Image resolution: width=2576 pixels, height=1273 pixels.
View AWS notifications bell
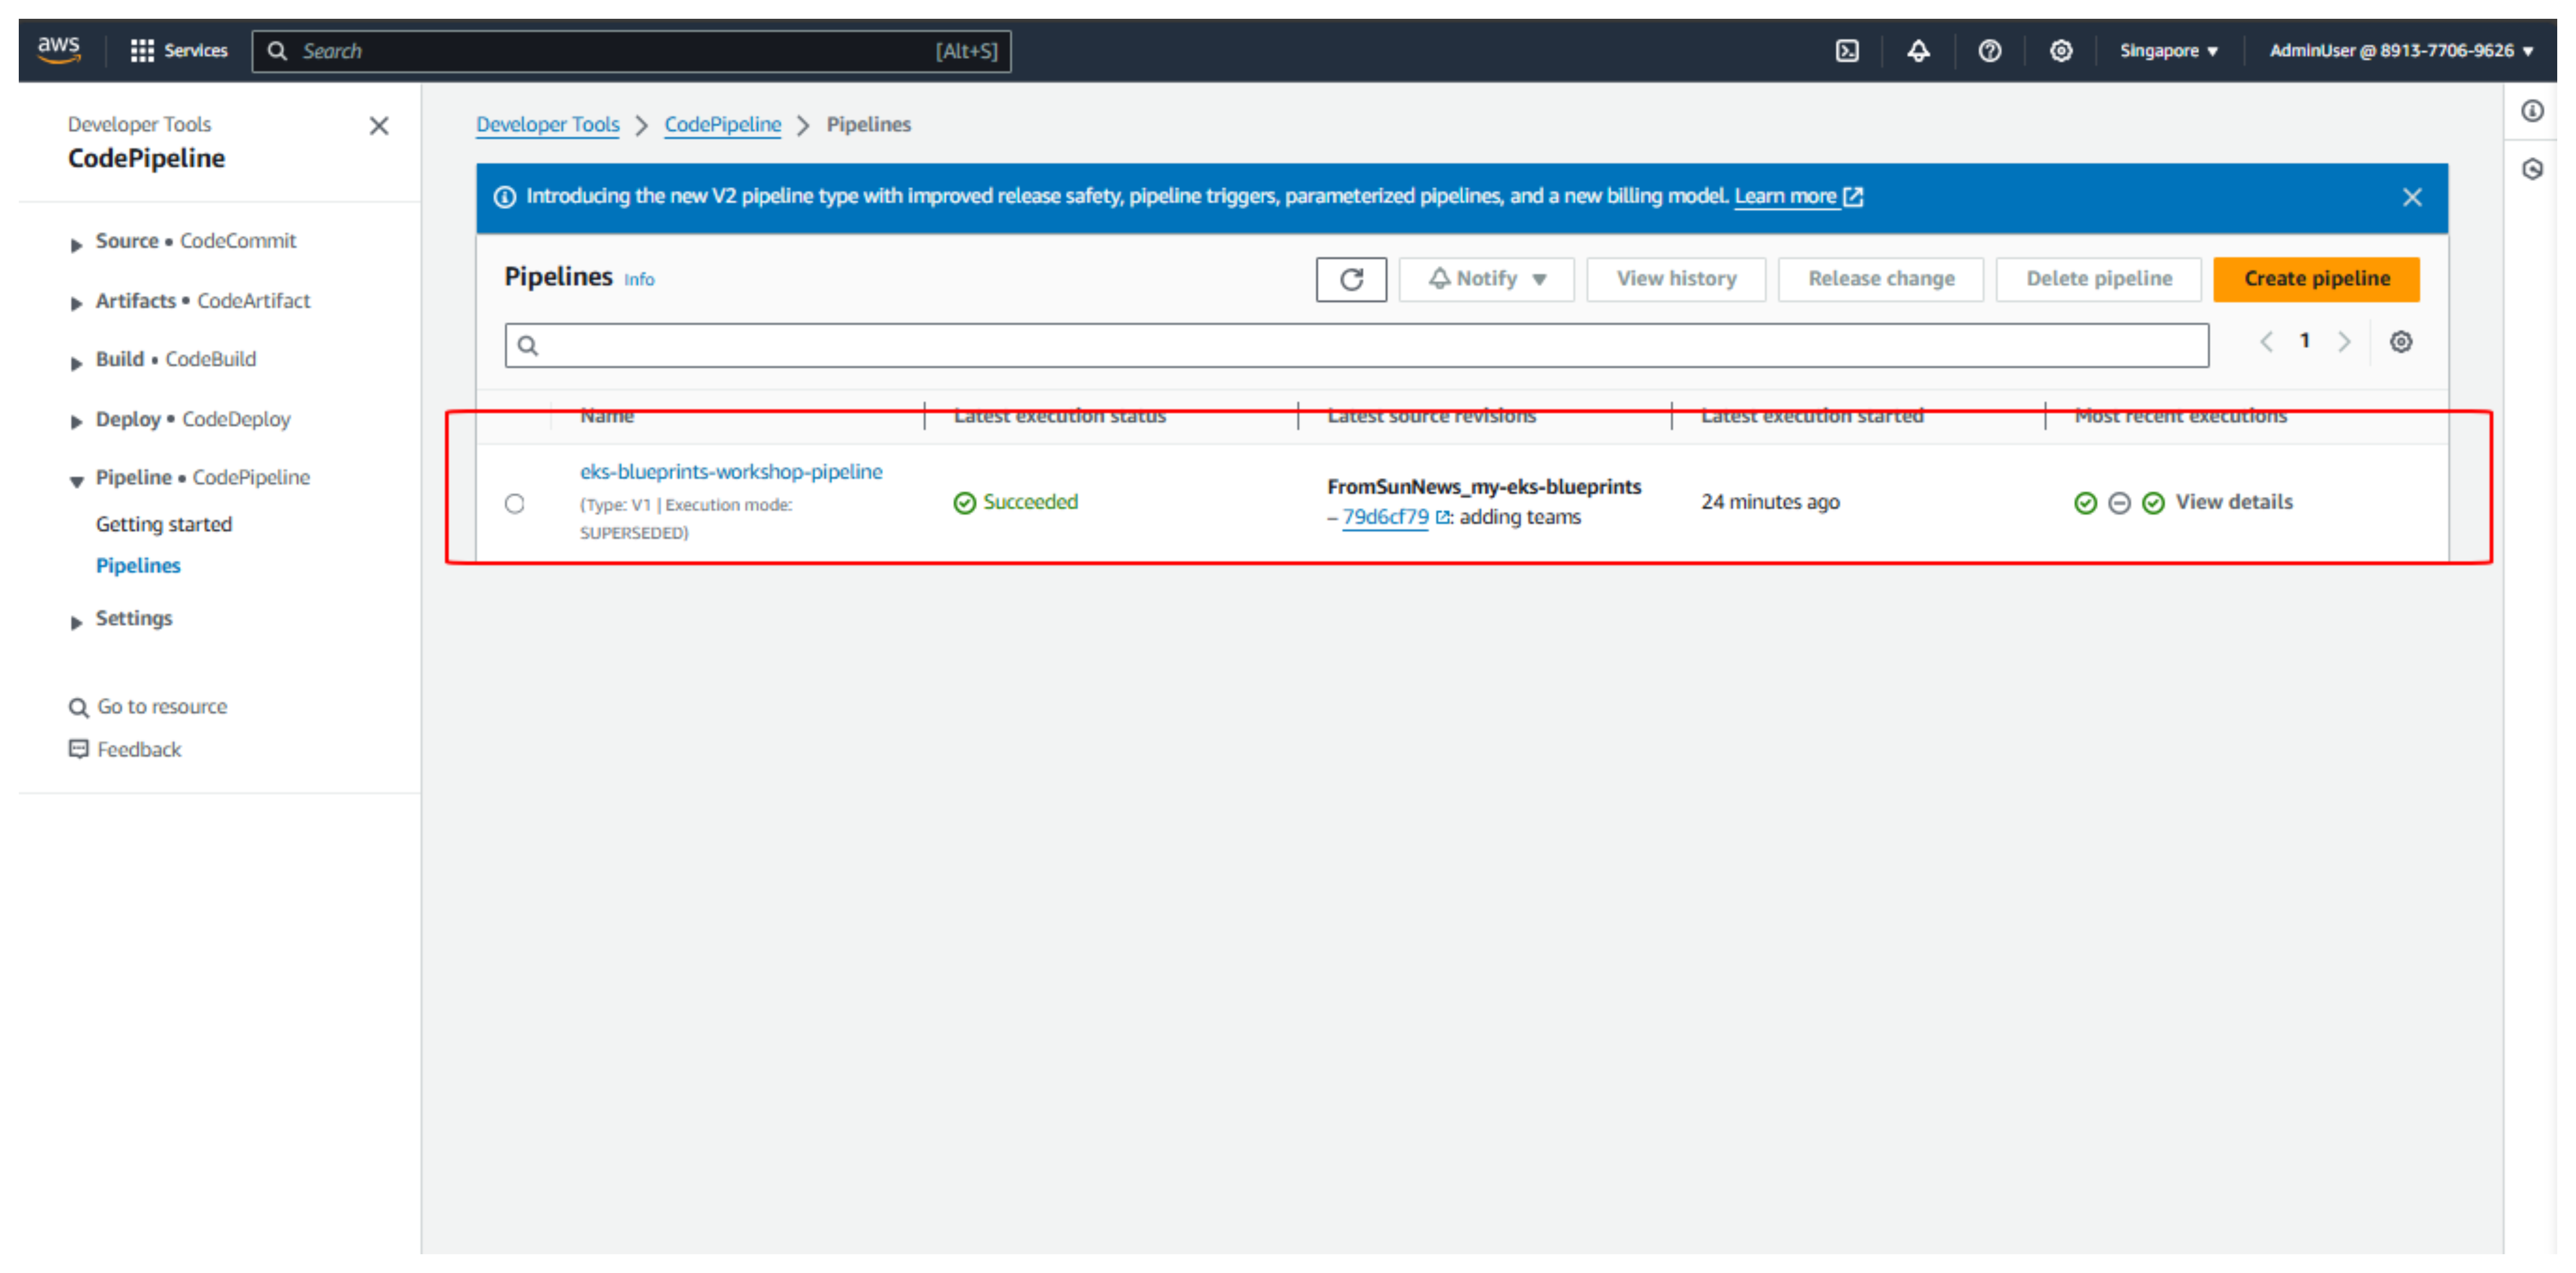click(x=1918, y=50)
